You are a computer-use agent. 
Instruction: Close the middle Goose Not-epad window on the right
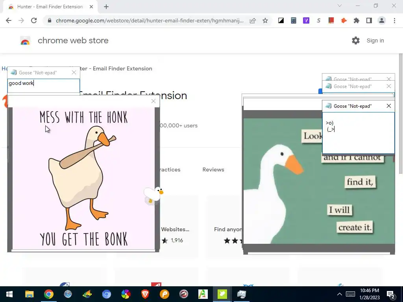click(389, 86)
